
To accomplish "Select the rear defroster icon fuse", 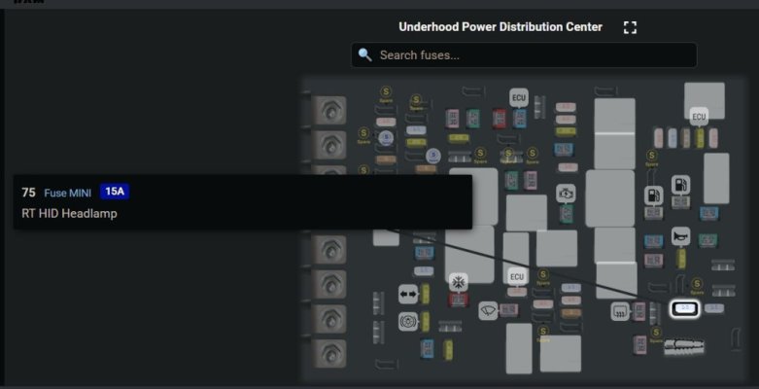I will [x=620, y=311].
